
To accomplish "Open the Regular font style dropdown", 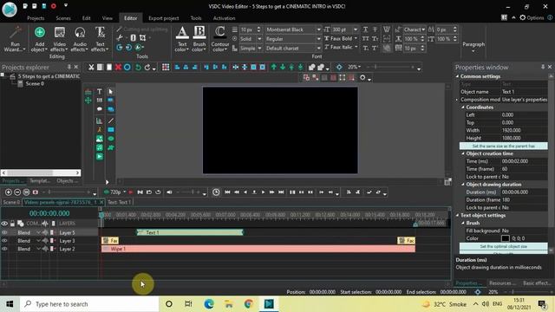I will pos(318,39).
